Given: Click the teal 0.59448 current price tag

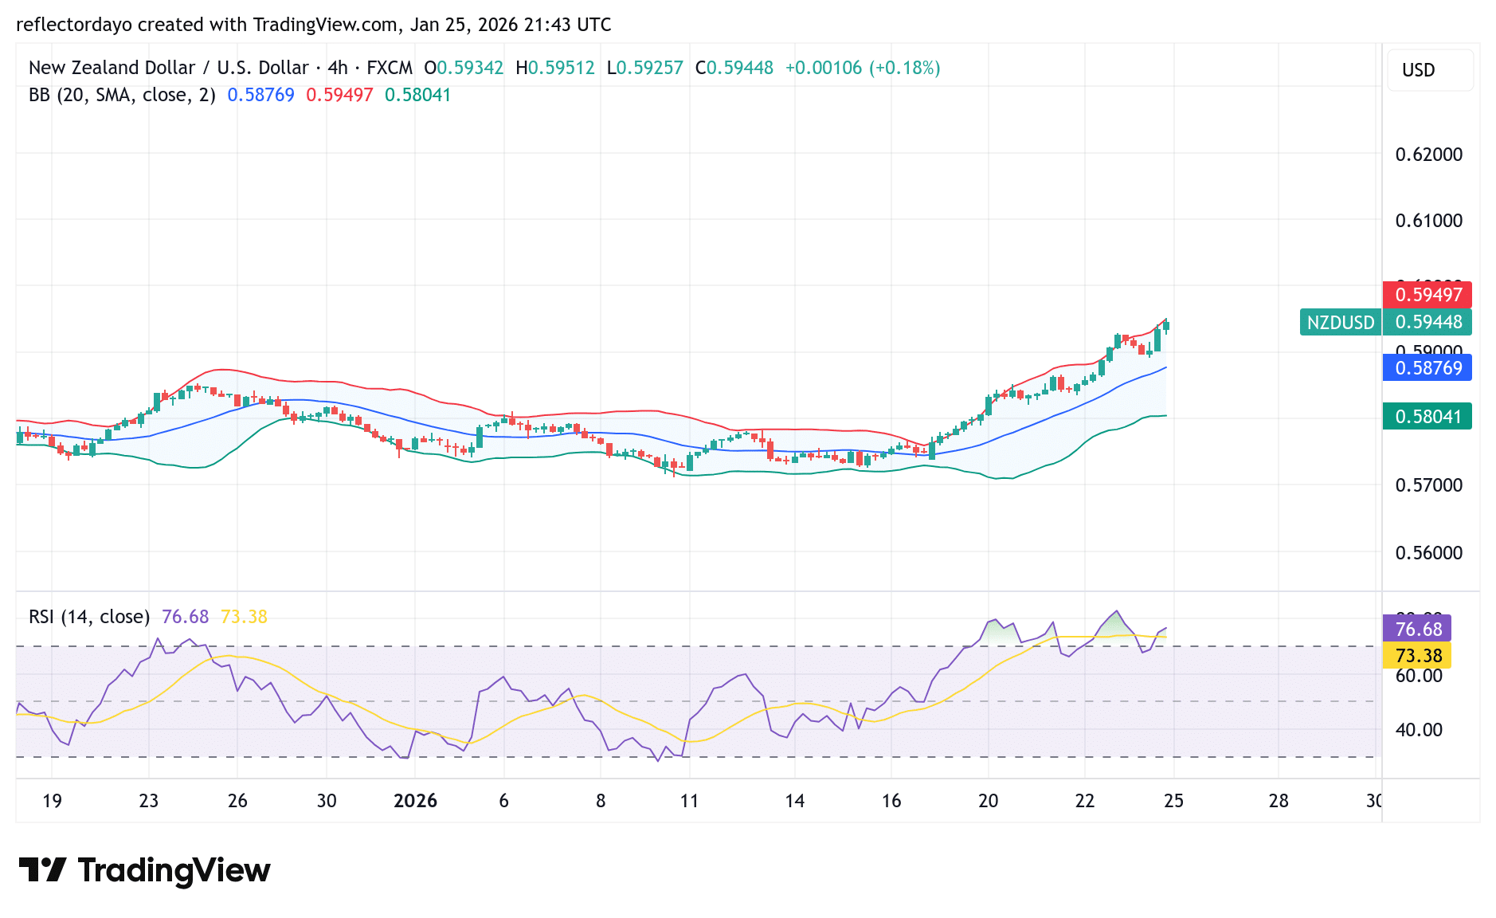Looking at the screenshot, I should coord(1427,322).
